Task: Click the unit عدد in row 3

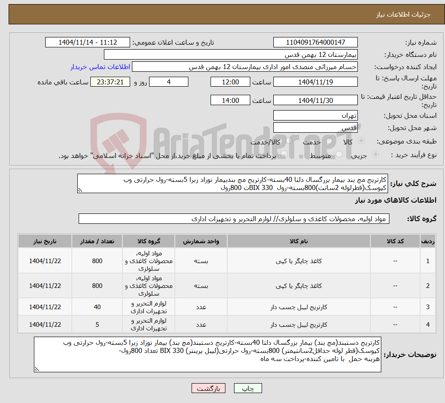Action: [x=201, y=307]
